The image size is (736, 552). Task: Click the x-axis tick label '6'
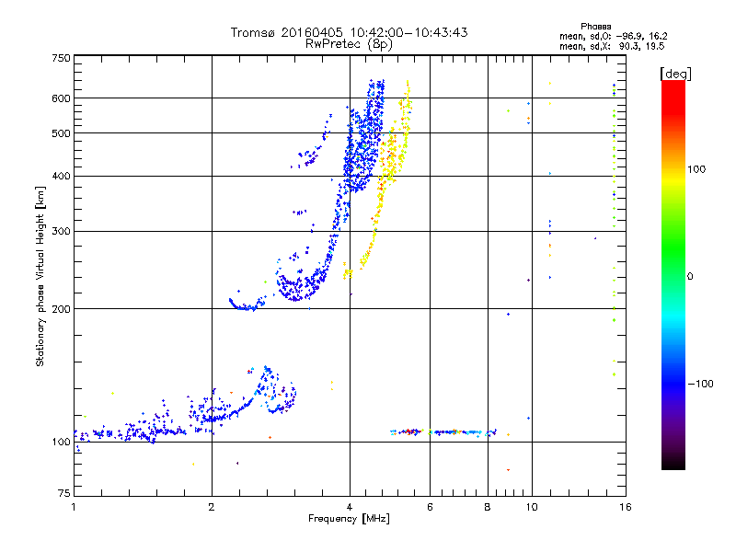430,507
